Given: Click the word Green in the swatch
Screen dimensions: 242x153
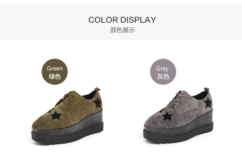Looking at the screenshot, I should click(x=55, y=68).
